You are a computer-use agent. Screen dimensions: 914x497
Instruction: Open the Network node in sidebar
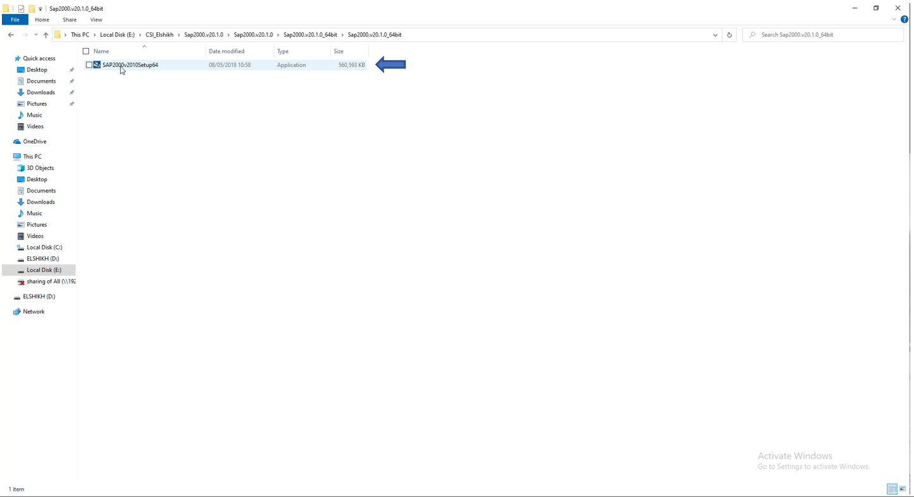34,312
